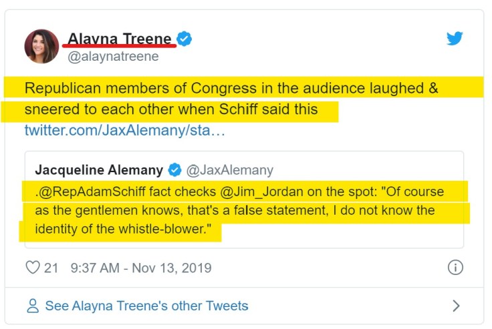
Task: Click the person icon beside other Tweets
Action: point(32,306)
